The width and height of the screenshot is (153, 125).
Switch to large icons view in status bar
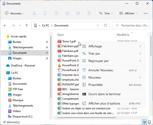tap(149, 122)
